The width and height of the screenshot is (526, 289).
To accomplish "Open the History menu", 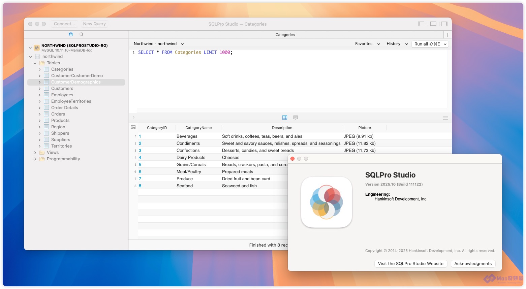I will (397, 44).
